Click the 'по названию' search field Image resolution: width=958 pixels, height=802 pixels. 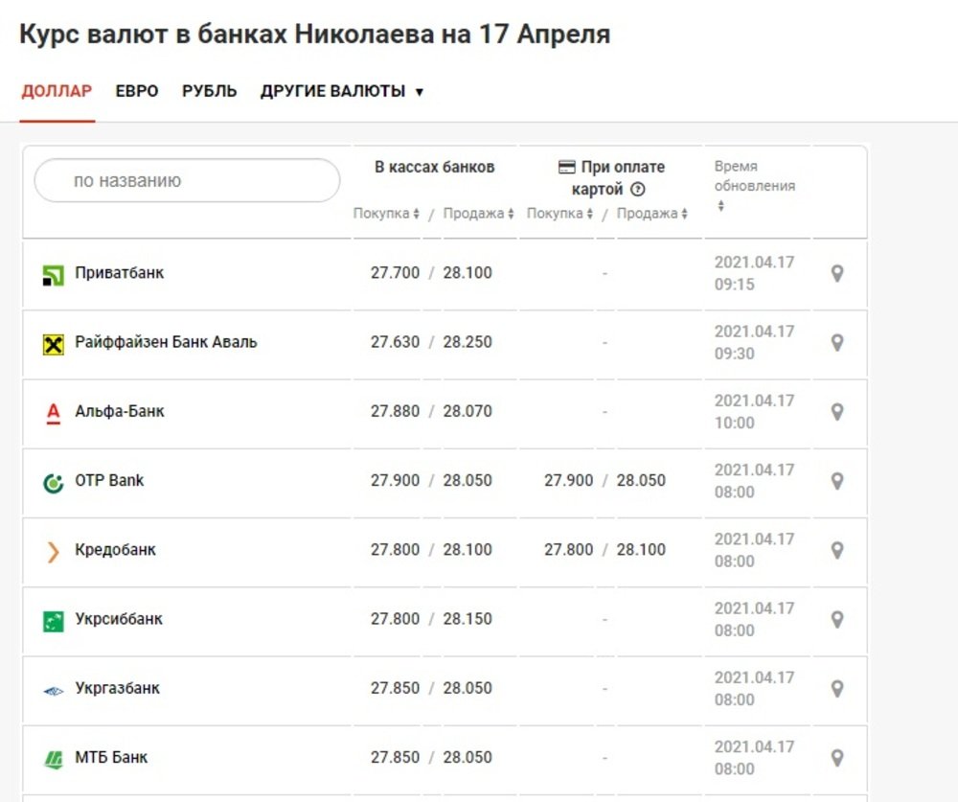click(x=187, y=180)
